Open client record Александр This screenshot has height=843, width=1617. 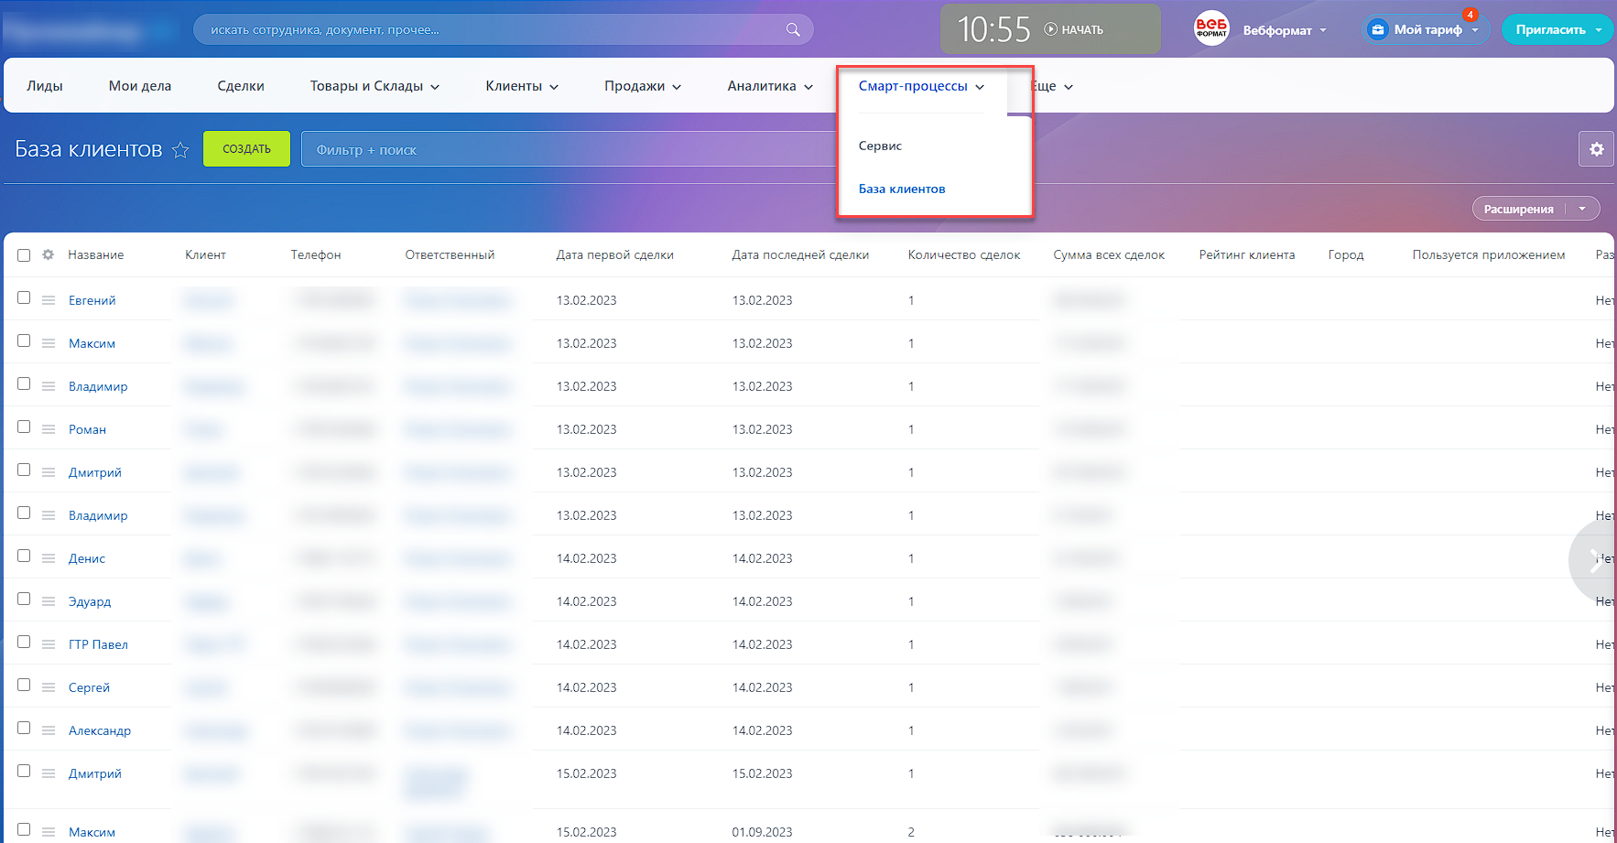pos(100,730)
